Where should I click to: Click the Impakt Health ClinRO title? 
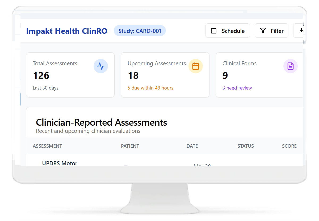click(67, 31)
